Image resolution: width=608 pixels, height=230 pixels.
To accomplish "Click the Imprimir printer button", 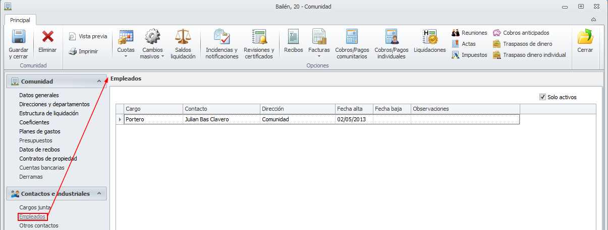I will tap(83, 51).
